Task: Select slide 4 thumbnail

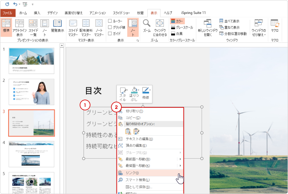Action: point(31,154)
